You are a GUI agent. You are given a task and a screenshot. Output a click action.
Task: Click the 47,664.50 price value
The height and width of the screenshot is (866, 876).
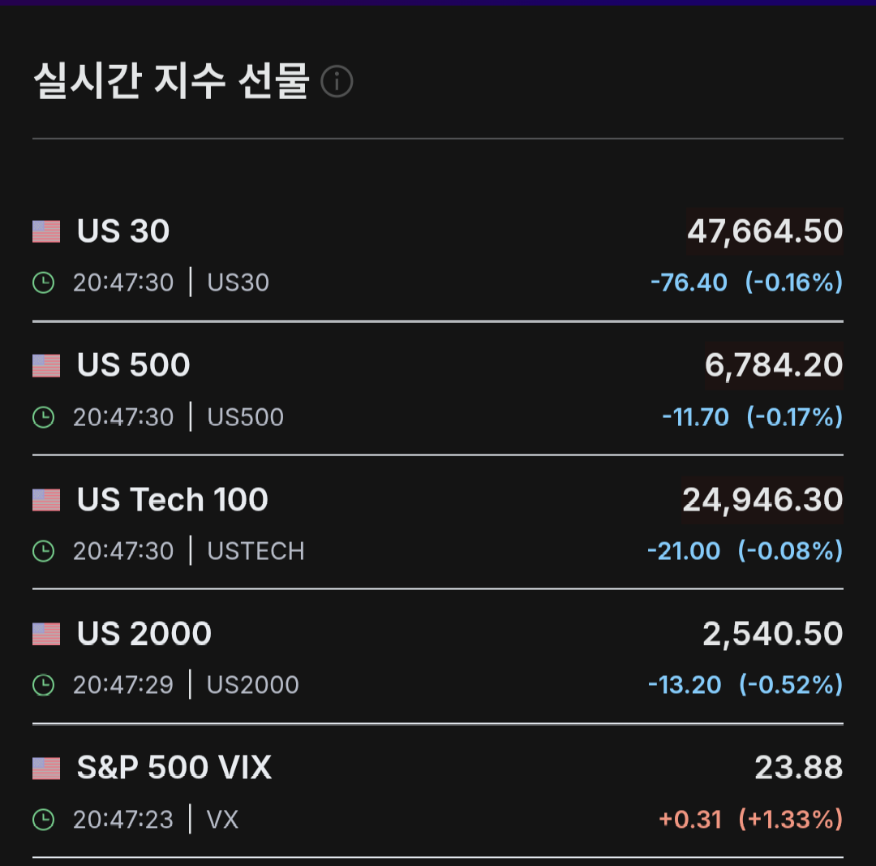[x=765, y=231]
